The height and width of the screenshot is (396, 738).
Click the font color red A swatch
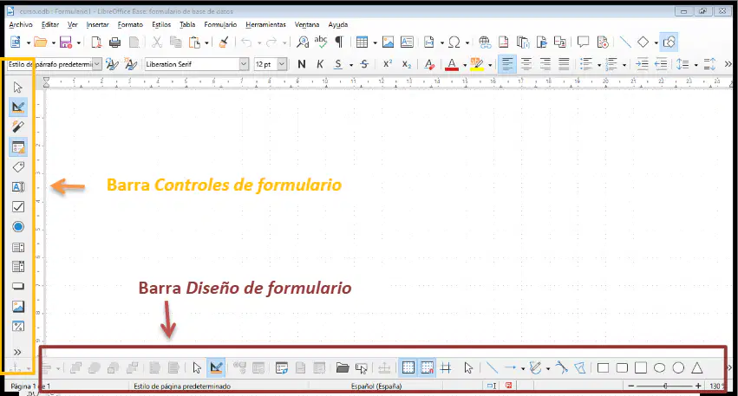[x=452, y=64]
